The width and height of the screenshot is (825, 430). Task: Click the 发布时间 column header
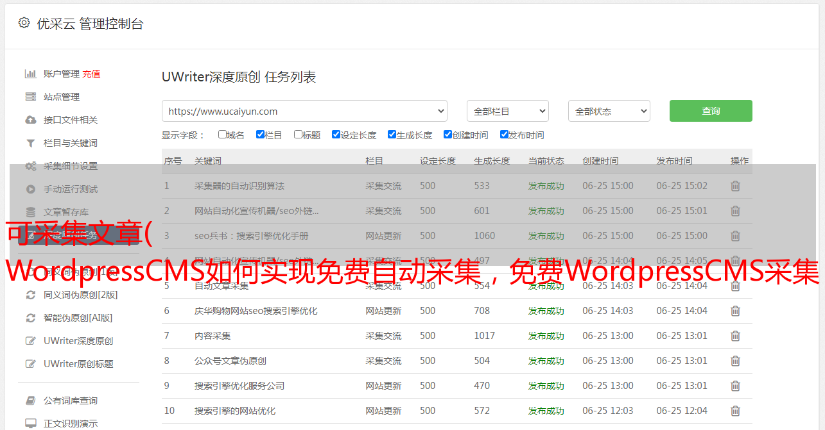tap(675, 161)
